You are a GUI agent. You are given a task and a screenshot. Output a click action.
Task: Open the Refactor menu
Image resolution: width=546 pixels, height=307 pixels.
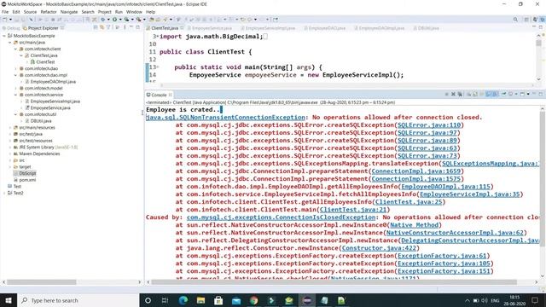tap(49, 12)
